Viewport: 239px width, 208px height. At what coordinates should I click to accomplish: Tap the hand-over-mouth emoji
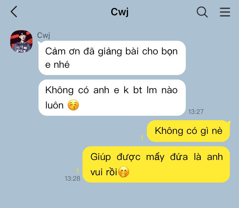(124, 172)
